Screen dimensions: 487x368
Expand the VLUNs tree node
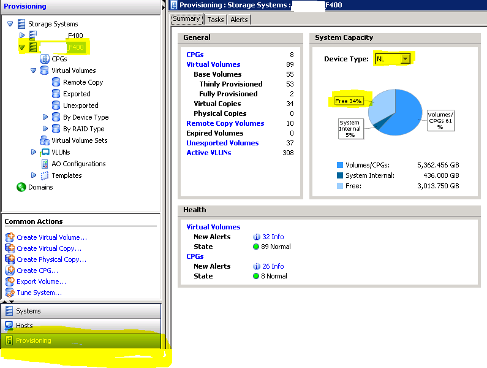(34, 152)
